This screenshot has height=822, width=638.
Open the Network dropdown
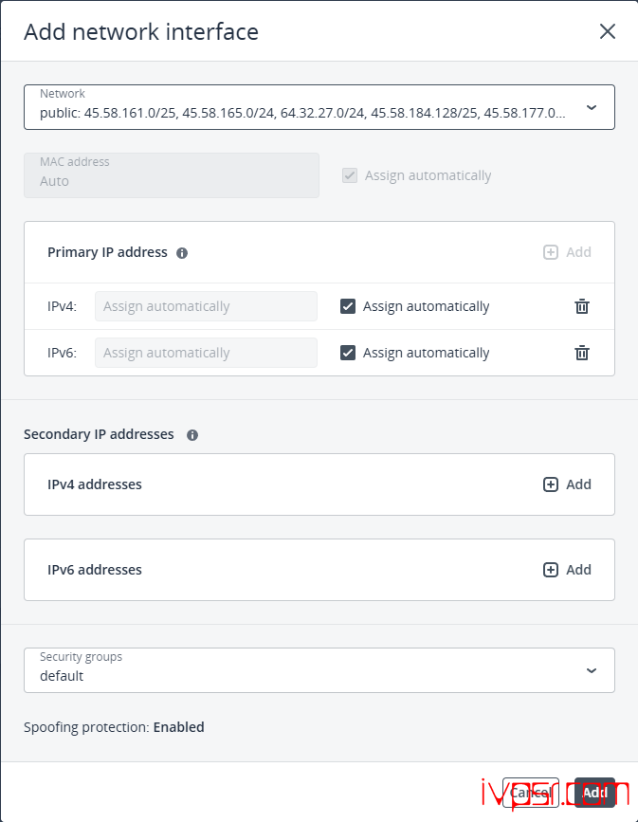319,107
